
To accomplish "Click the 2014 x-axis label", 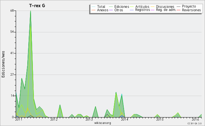I will (x=124, y=119).
